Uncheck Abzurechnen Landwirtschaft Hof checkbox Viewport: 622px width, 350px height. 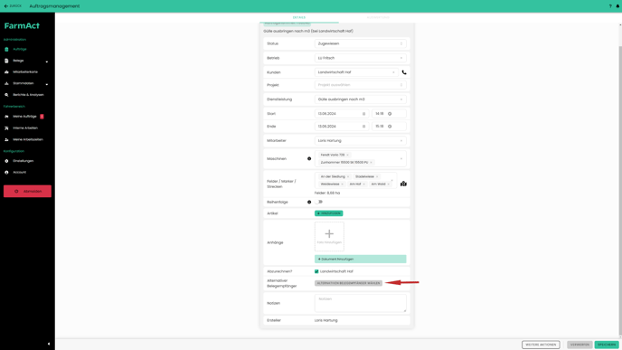[316, 271]
